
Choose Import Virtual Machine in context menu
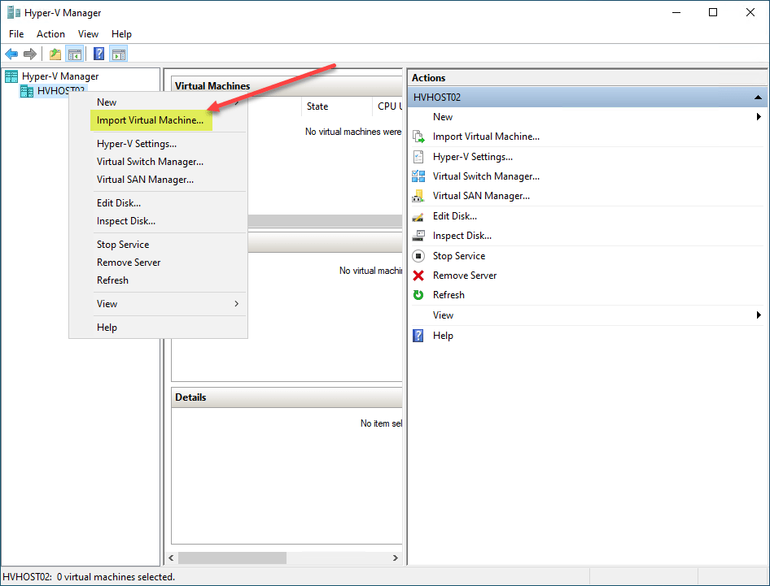pos(151,120)
